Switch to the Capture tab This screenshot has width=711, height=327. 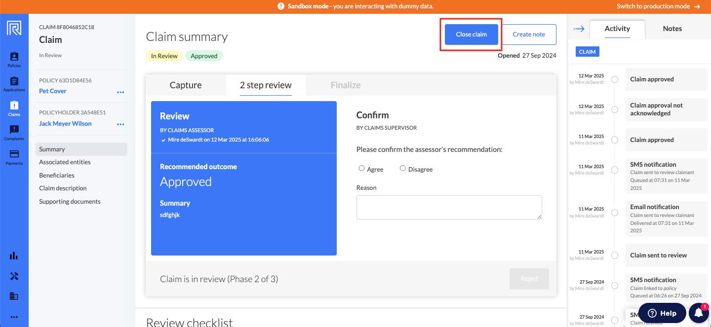point(186,85)
